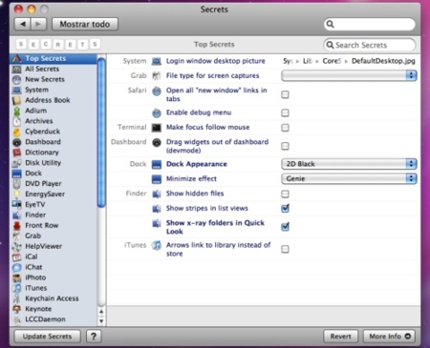This screenshot has height=348, width=430.
Task: Select the EyeTV icon in sidebar
Action: [16, 205]
